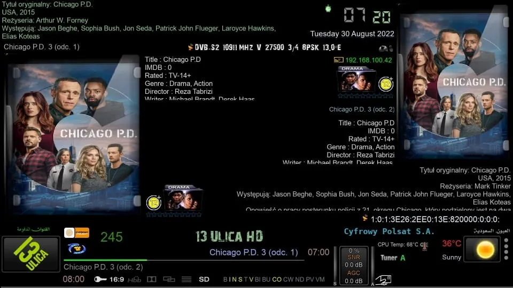Click the 07:00 start time
The image size is (513, 288).
318,252
